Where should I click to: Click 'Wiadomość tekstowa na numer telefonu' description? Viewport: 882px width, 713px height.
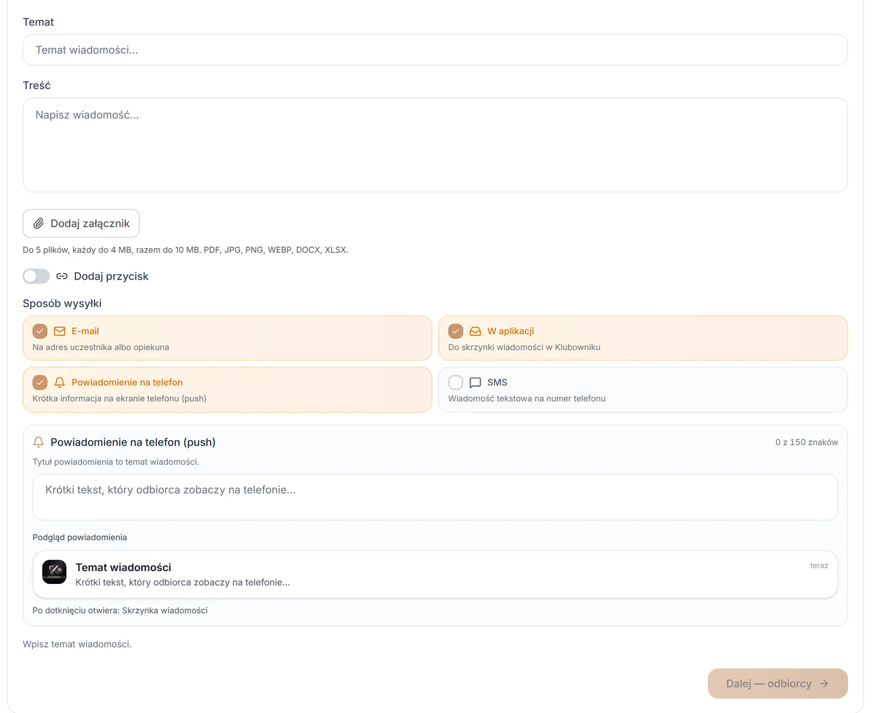click(527, 398)
